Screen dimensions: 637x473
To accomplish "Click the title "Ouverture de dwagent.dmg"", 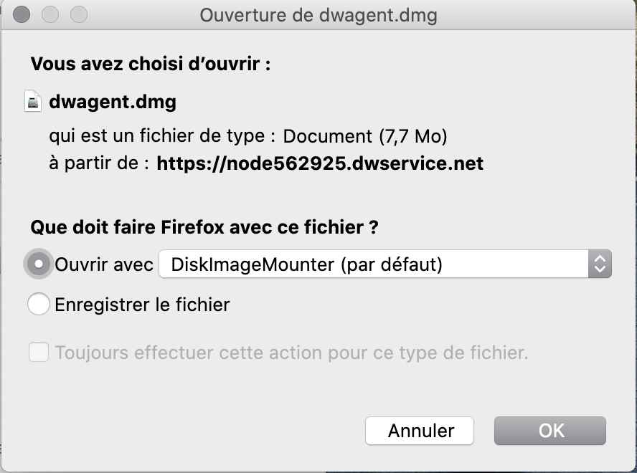I will coord(318,15).
